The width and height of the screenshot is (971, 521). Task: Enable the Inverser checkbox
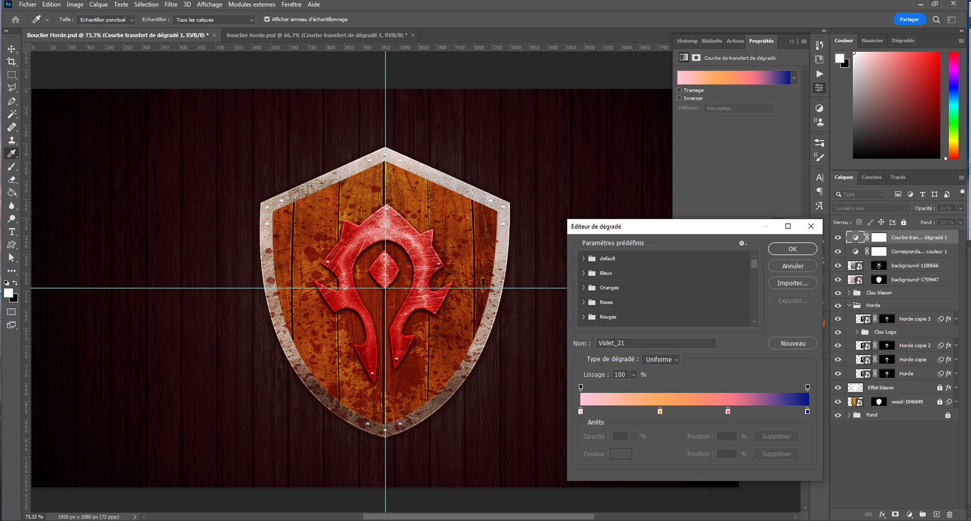[679, 99]
